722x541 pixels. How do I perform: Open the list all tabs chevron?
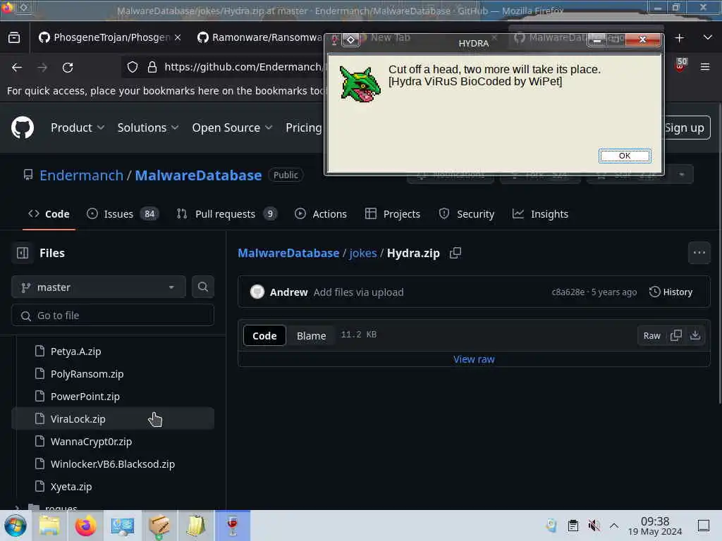[708, 38]
